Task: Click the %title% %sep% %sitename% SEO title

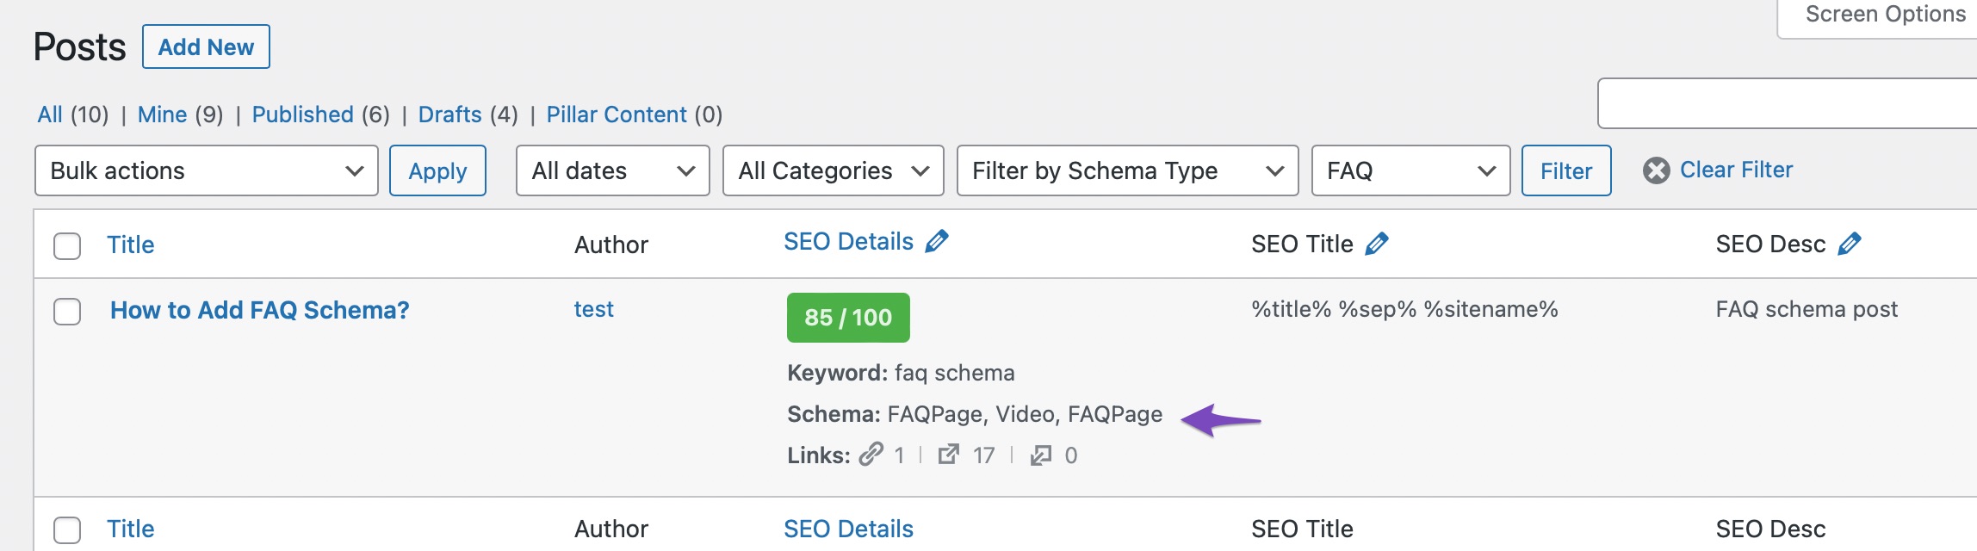Action: 1404,309
